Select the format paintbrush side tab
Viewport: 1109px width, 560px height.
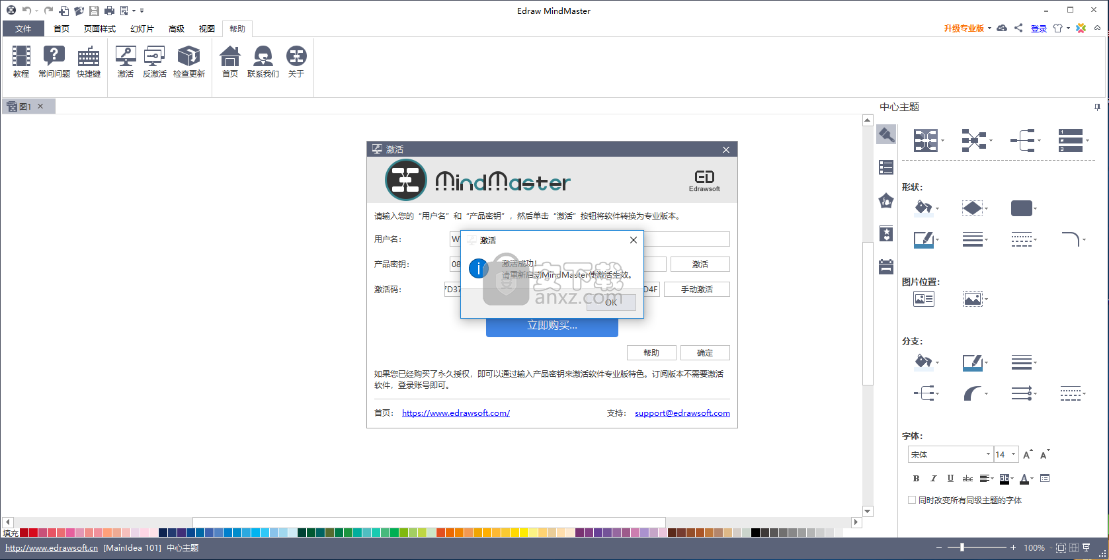click(x=886, y=135)
